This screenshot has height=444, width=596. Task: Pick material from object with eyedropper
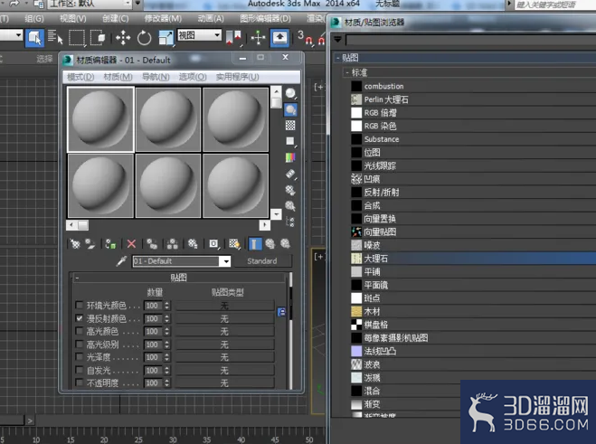pos(121,260)
